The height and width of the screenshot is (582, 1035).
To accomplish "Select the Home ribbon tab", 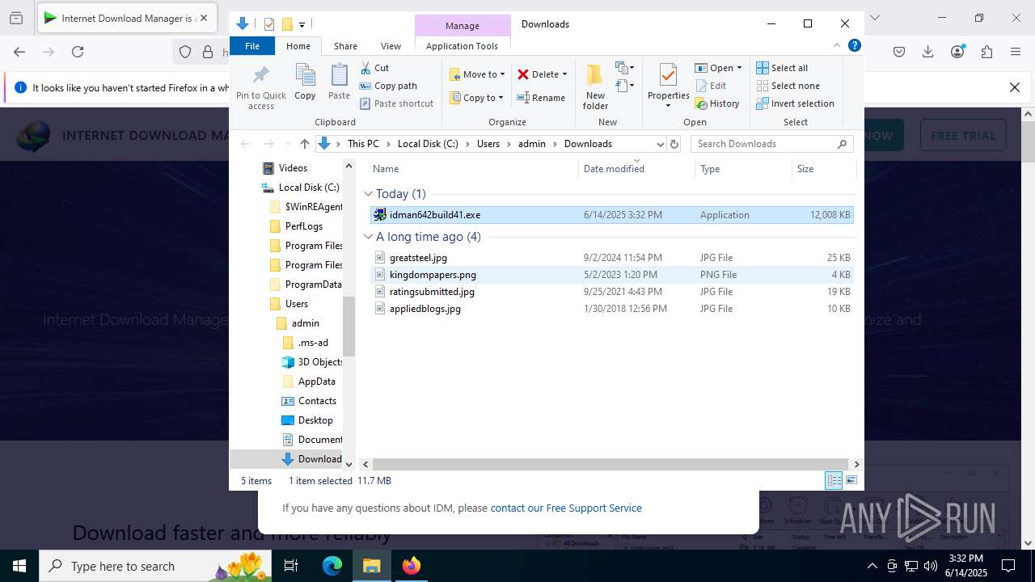I will point(298,46).
